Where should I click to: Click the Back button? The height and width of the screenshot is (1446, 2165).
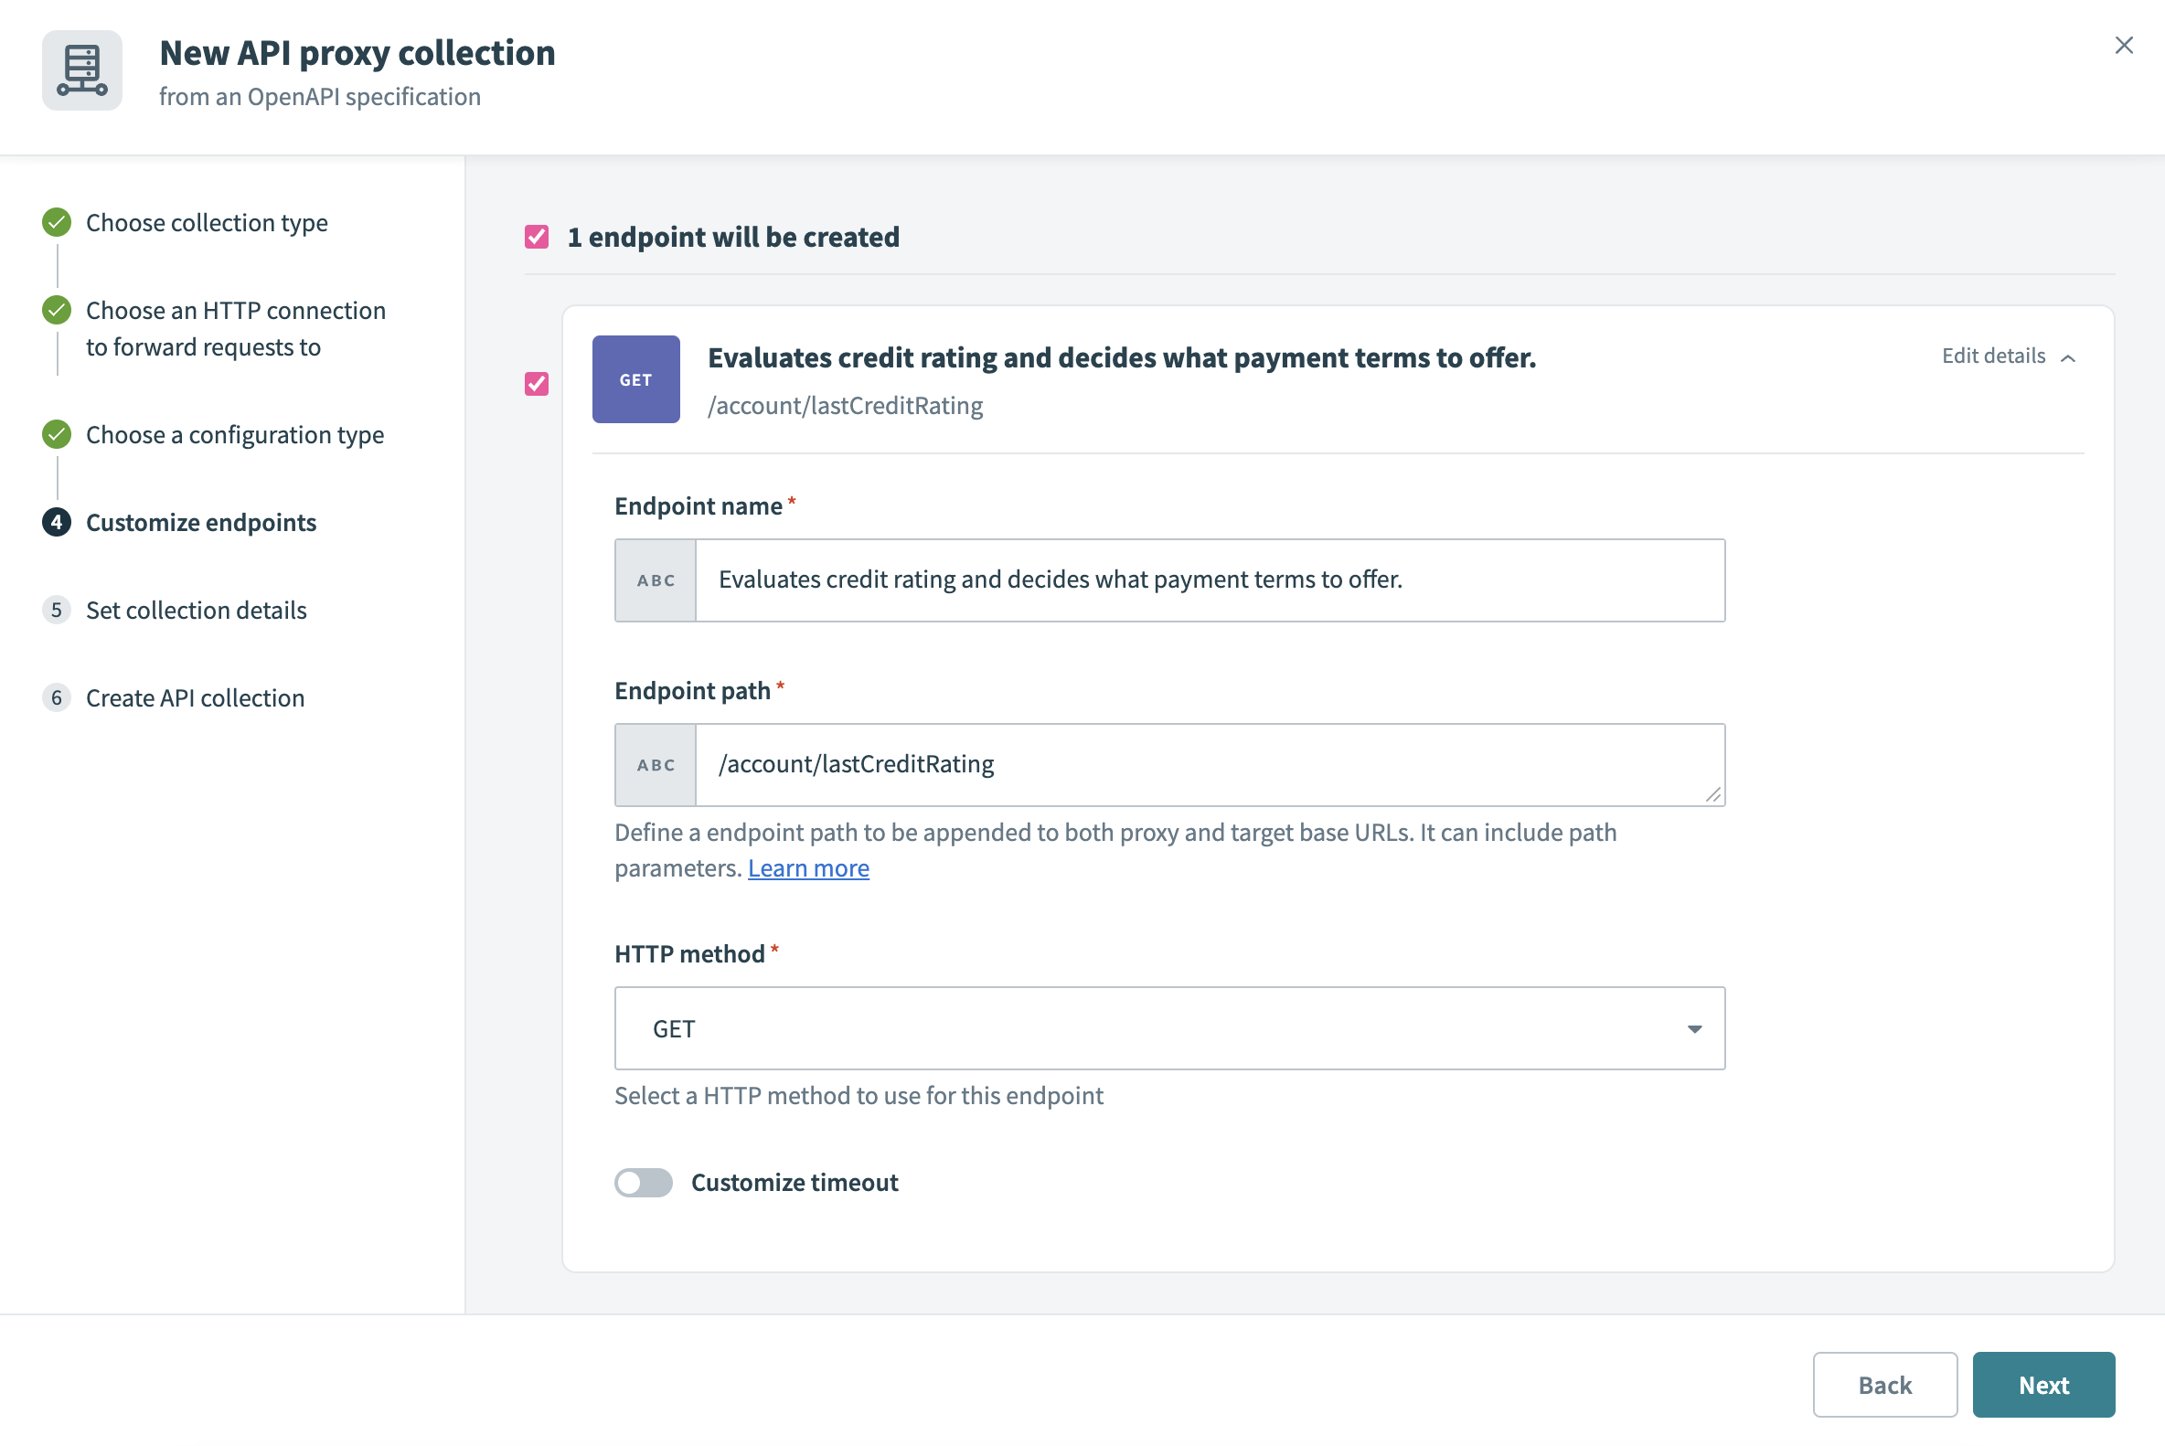[x=1884, y=1384]
